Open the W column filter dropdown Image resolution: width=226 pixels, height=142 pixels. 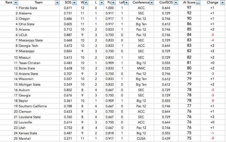pyautogui.click(x=86, y=3)
